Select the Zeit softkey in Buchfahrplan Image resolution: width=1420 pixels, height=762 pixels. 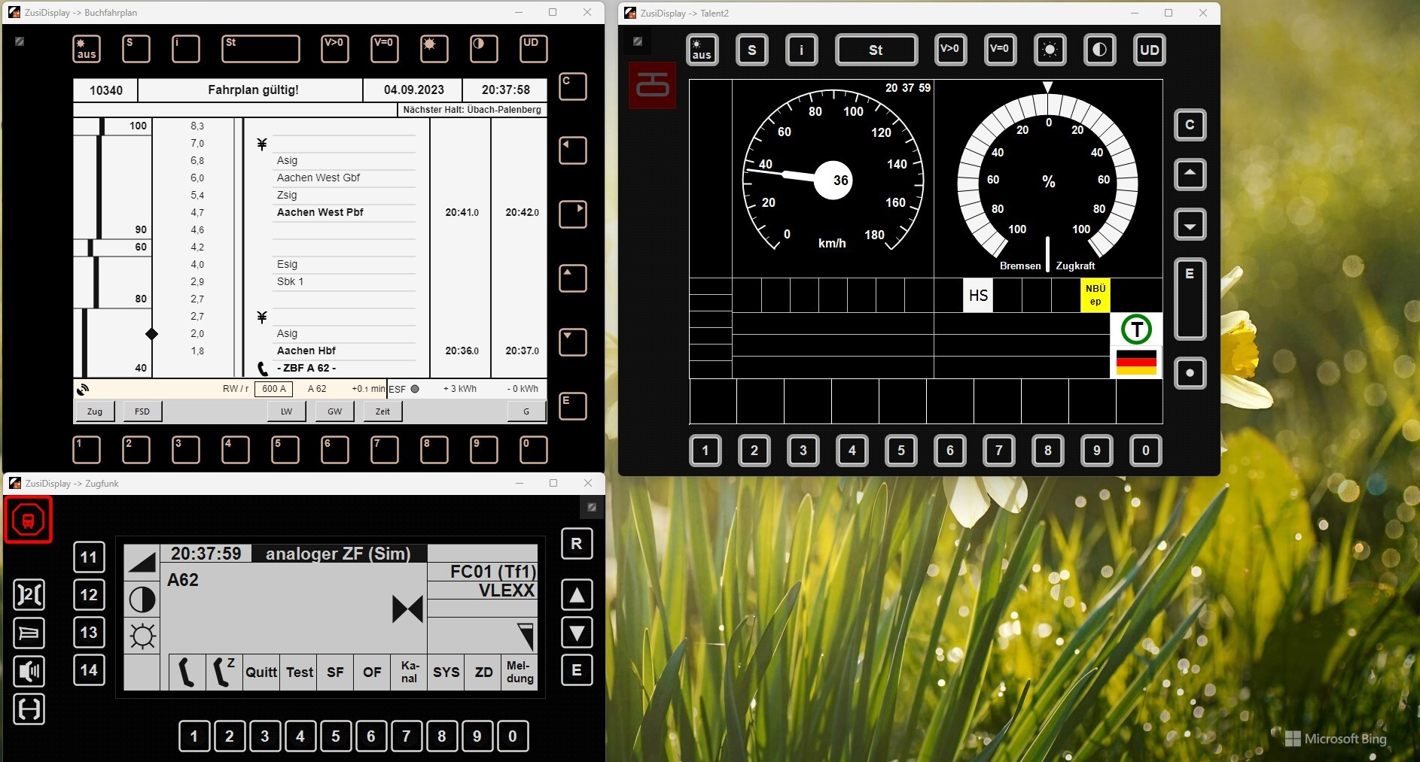(383, 411)
